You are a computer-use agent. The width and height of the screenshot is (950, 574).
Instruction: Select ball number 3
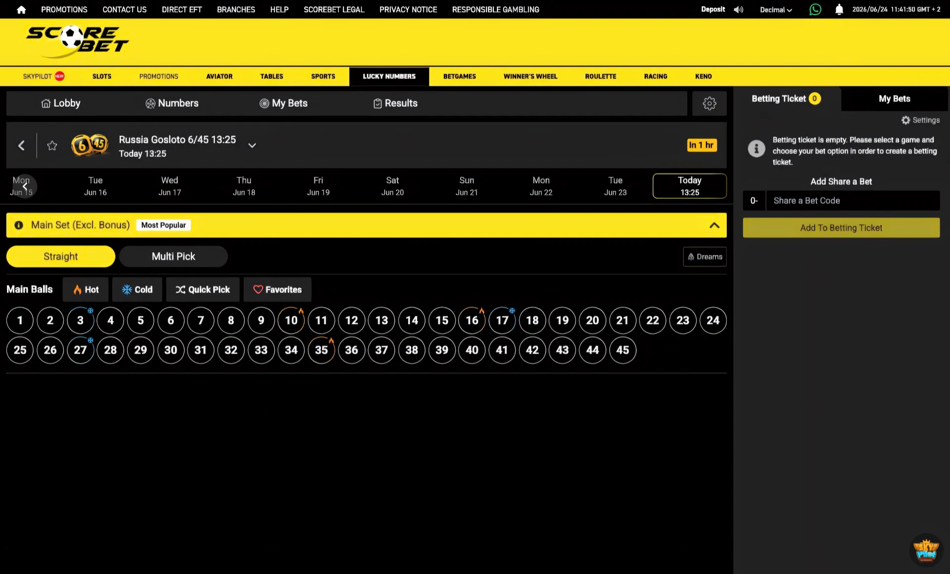80,320
